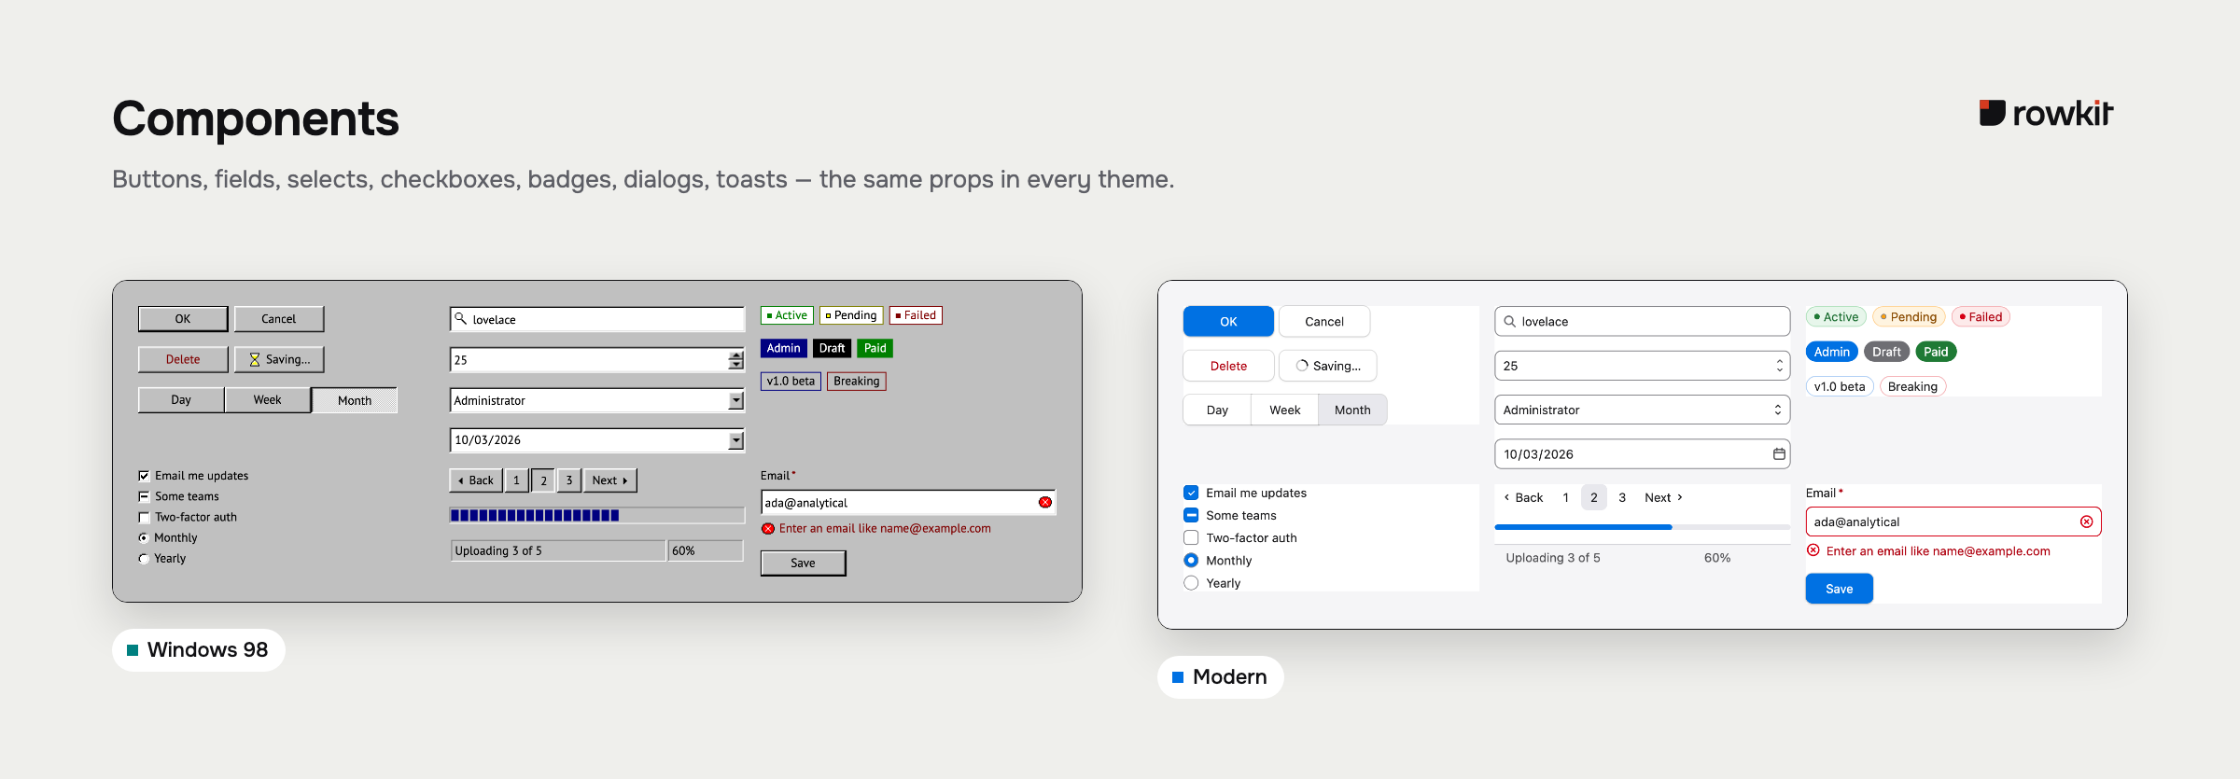Select the Week tab in Windows 98 panel
Image resolution: width=2240 pixels, height=779 pixels.
click(267, 399)
